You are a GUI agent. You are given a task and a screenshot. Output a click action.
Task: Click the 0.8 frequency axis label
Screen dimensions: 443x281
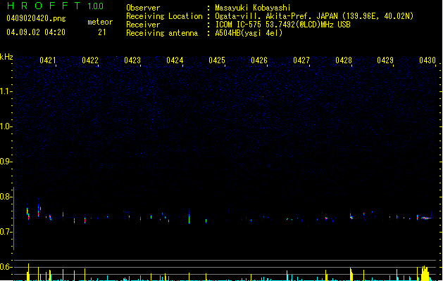(x=6, y=197)
